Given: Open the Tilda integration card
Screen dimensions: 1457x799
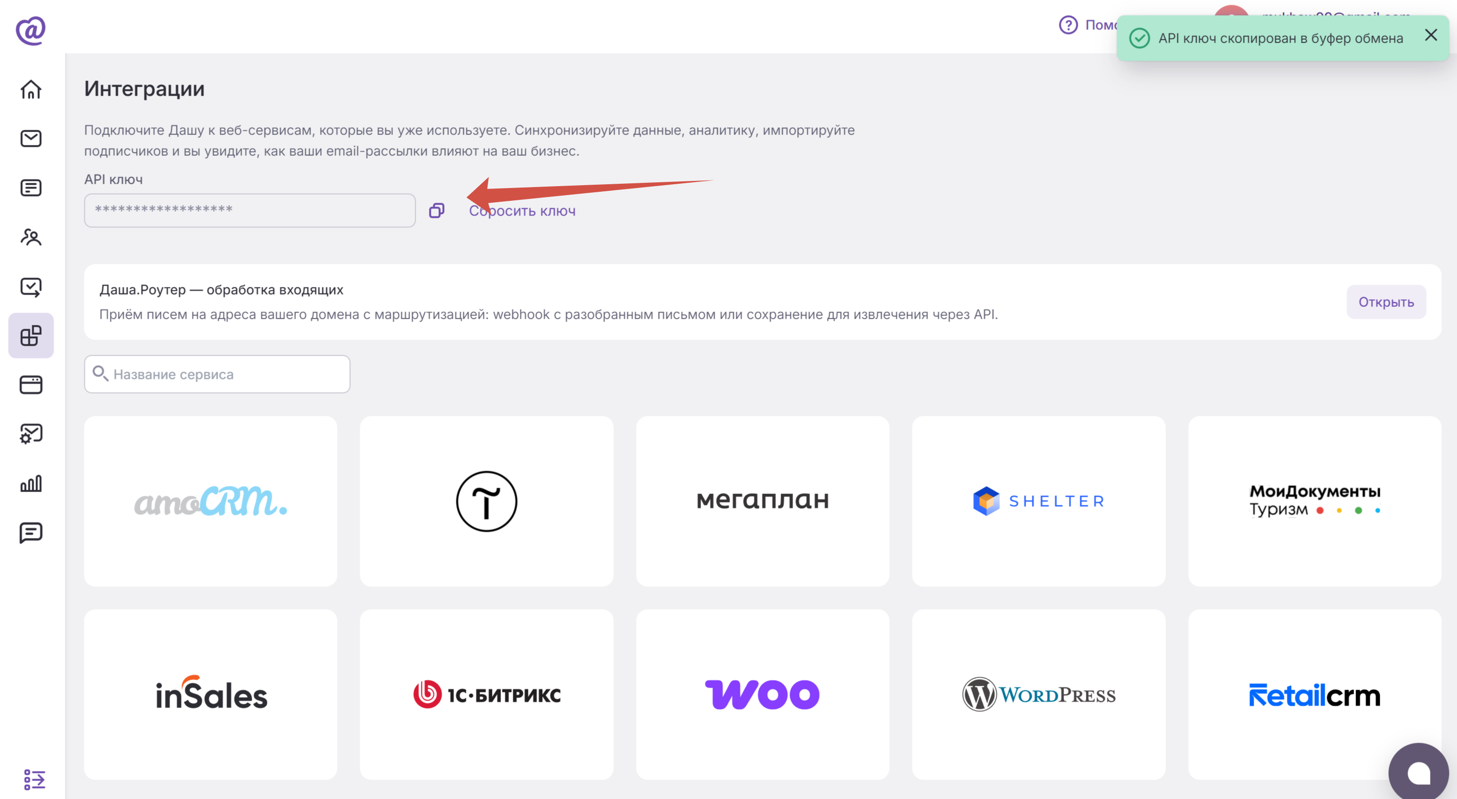Looking at the screenshot, I should tap(486, 501).
